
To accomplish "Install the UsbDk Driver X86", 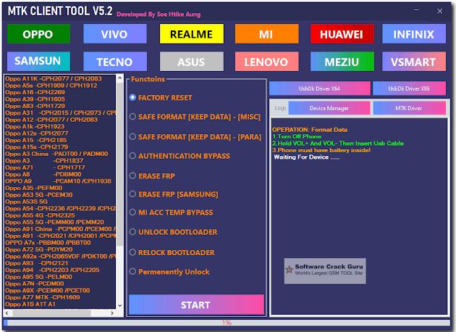I will click(x=409, y=88).
